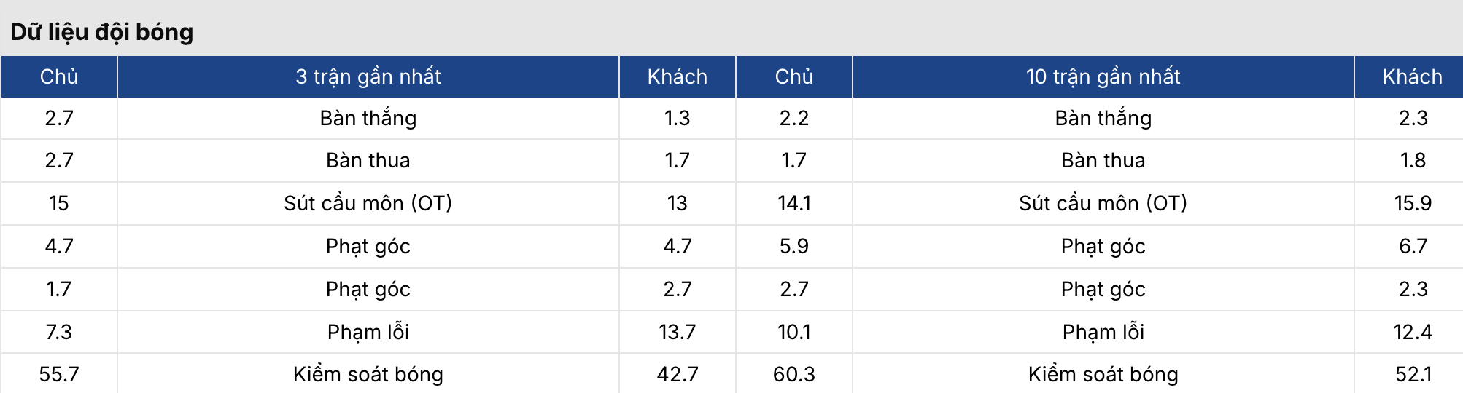Select the "10 trận gần nhất" column header
Image resolution: width=1463 pixels, height=393 pixels.
click(x=1103, y=76)
